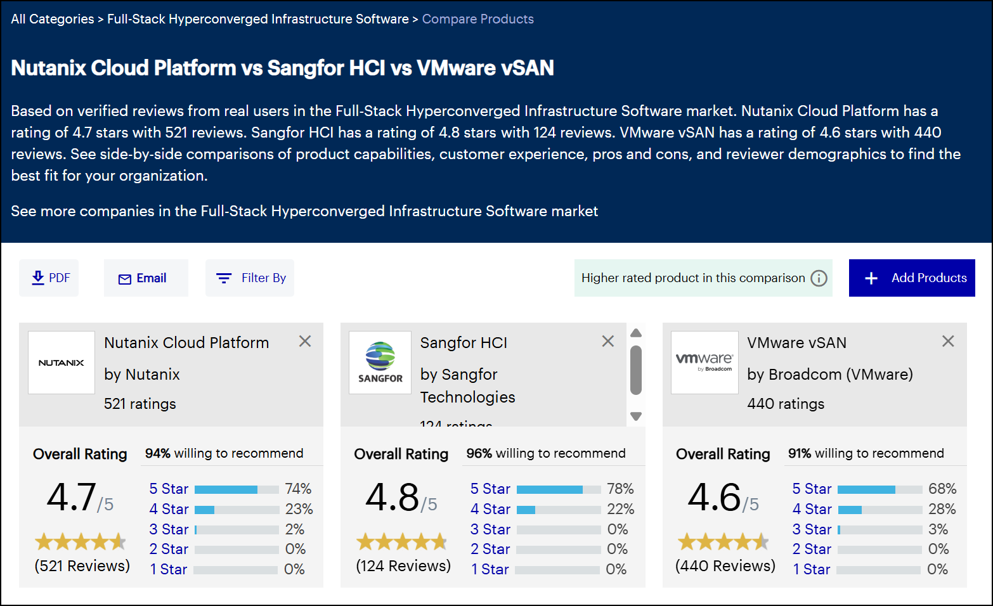The height and width of the screenshot is (606, 993).
Task: Remove Nutanix Cloud Platform from comparison
Action: [x=305, y=341]
